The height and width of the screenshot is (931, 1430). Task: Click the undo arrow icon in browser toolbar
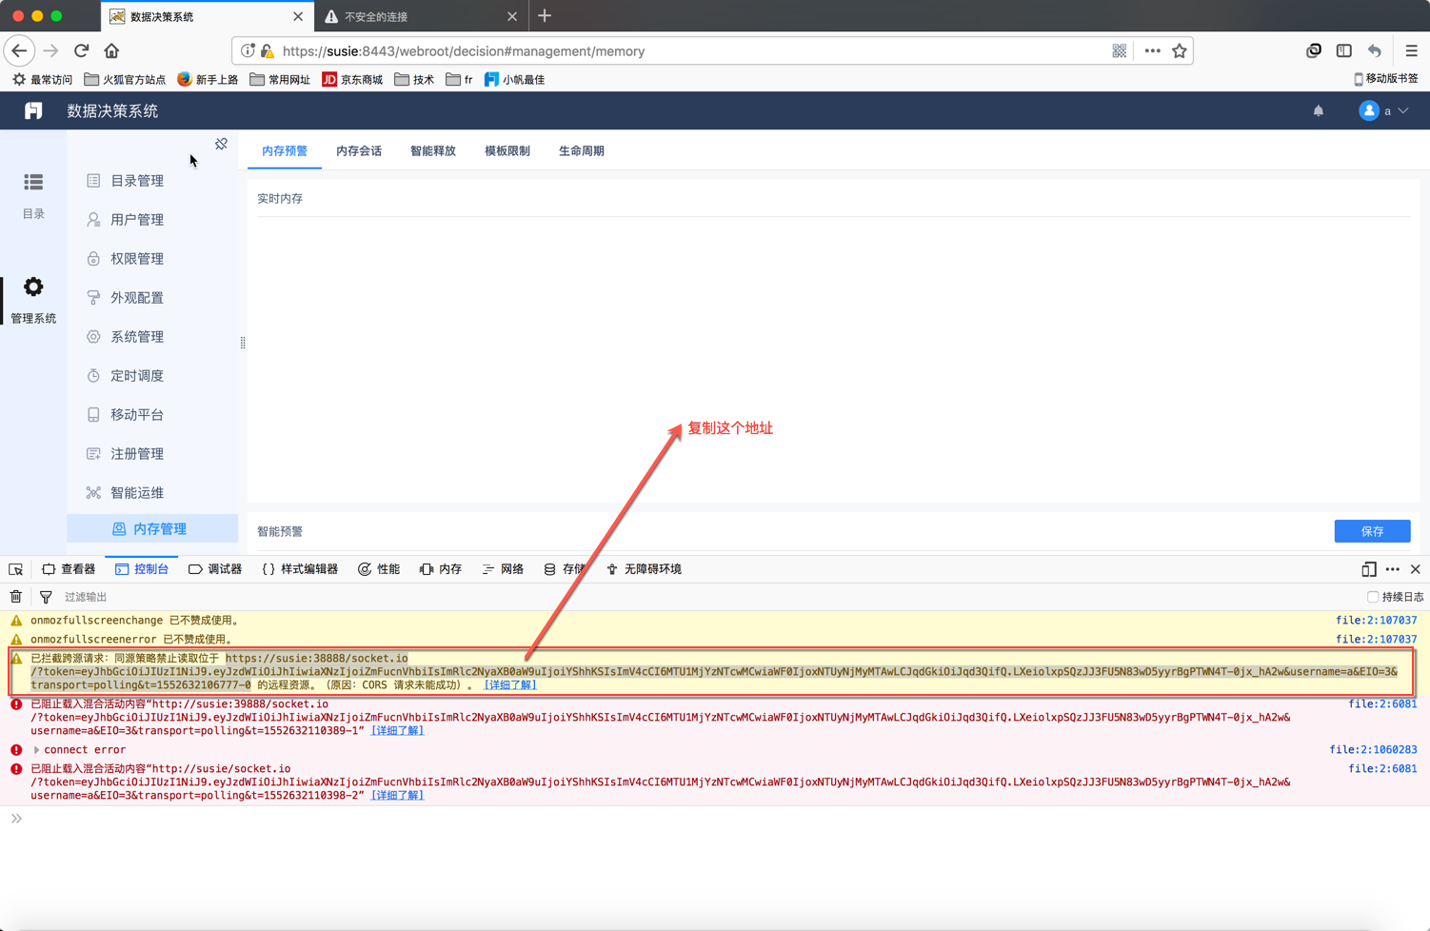(x=1375, y=51)
